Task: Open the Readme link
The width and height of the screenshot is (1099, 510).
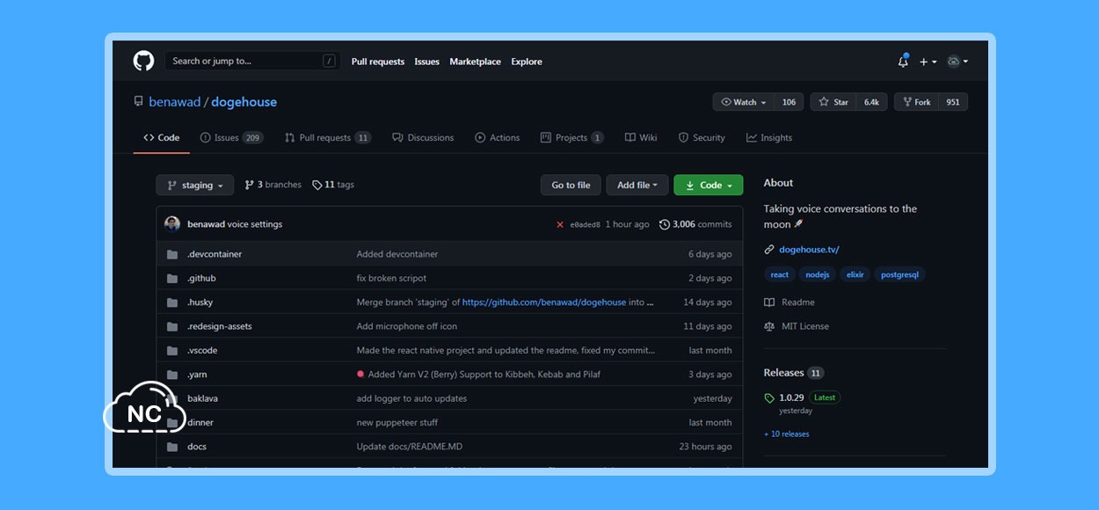Action: 790,302
